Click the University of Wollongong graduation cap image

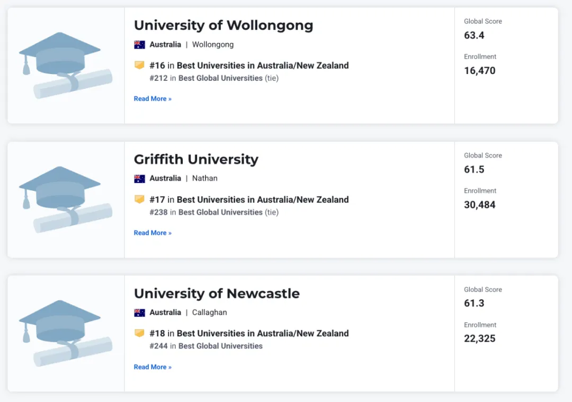click(66, 65)
